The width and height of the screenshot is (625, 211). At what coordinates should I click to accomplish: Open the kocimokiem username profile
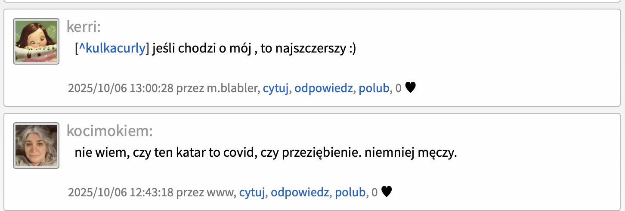(x=109, y=131)
